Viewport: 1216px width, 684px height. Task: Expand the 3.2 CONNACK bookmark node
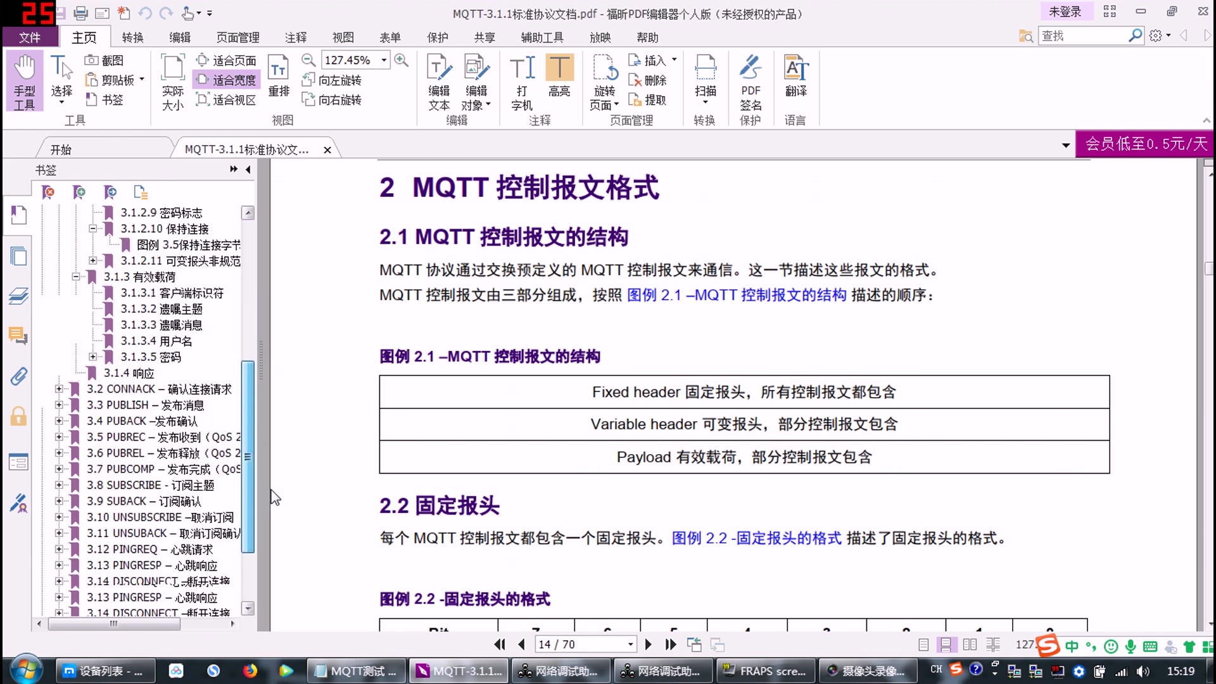click(x=60, y=389)
